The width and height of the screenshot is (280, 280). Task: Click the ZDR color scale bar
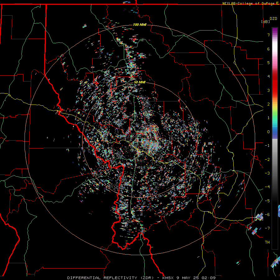[275, 138]
